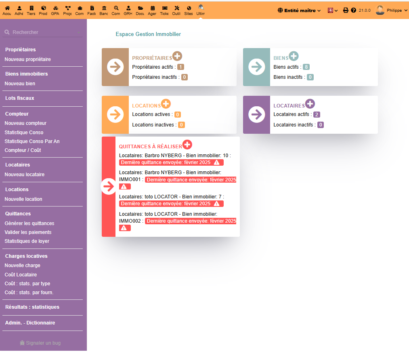This screenshot has height=356, width=409.
Task: Click the LOCATAIRES card title
Action: pos(289,106)
